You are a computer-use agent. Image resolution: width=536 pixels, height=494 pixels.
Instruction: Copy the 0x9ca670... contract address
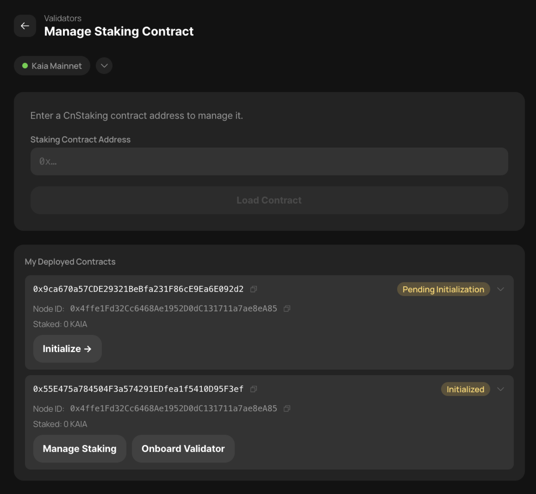pyautogui.click(x=254, y=289)
